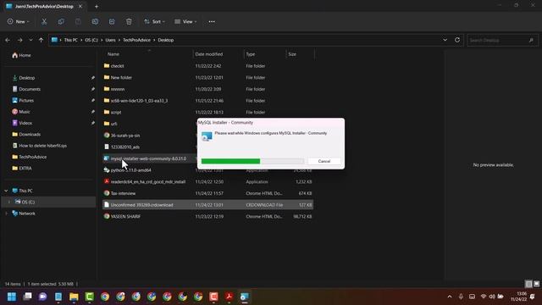Image resolution: width=542 pixels, height=305 pixels.
Task: Go back with the back arrow
Action: 8,40
